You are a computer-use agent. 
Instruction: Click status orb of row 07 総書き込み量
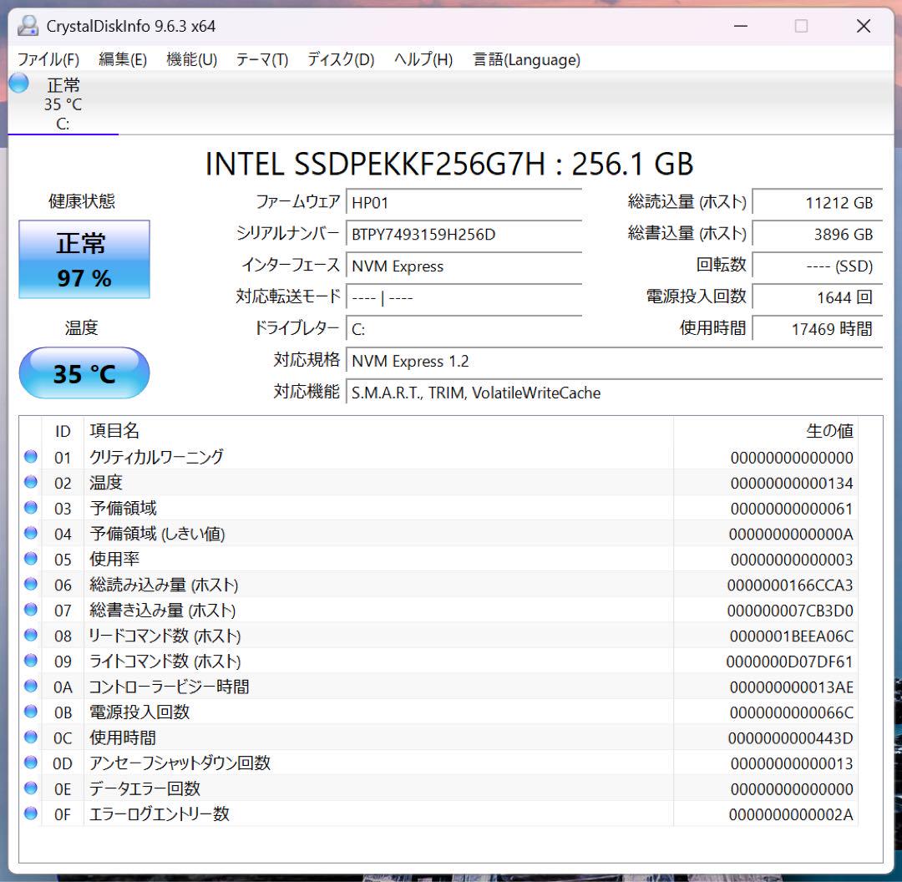point(31,609)
